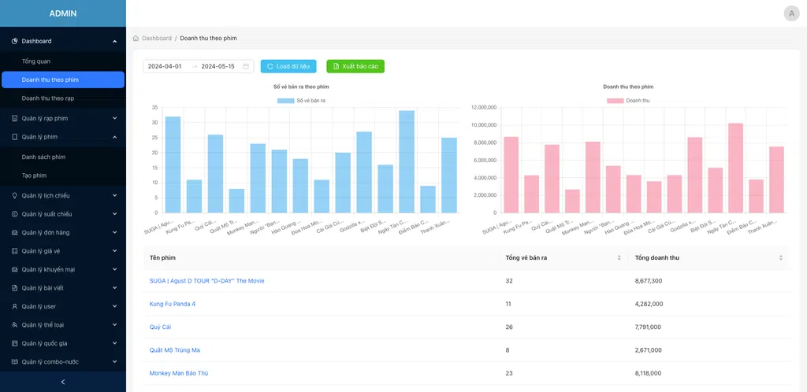Click the Quản lý đơn hàng car icon

pos(14,233)
